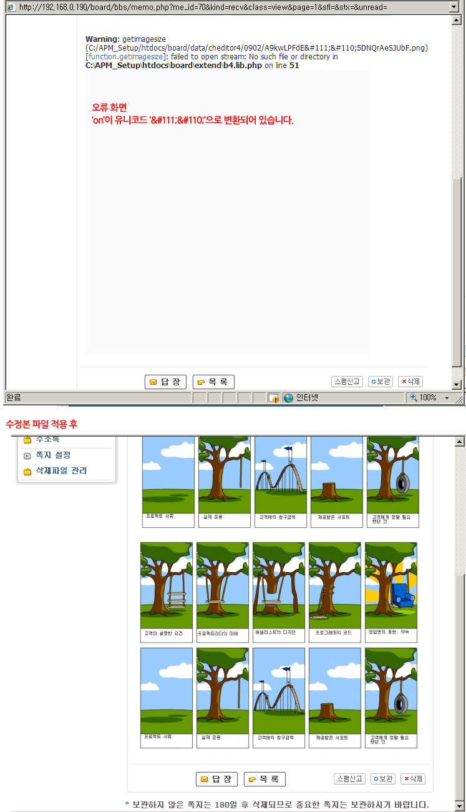The image size is (466, 812).
Task: Click the memo.php URL address field
Action: (x=232, y=7)
